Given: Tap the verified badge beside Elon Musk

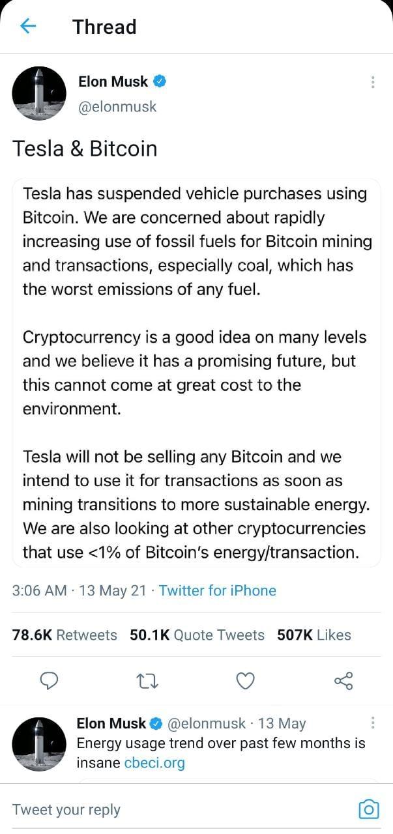Looking at the screenshot, I should (160, 82).
